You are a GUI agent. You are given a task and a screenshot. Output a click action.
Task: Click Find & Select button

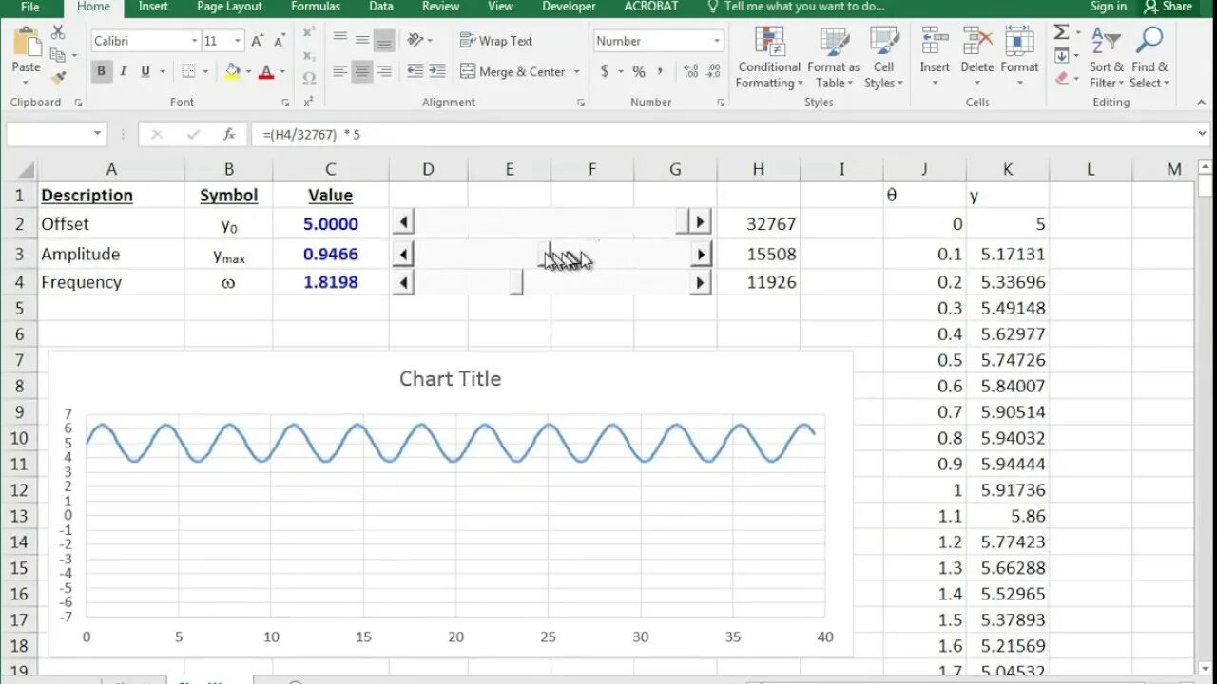pyautogui.click(x=1149, y=59)
